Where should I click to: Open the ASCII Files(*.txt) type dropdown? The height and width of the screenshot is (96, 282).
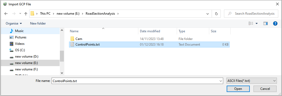[x=251, y=81]
